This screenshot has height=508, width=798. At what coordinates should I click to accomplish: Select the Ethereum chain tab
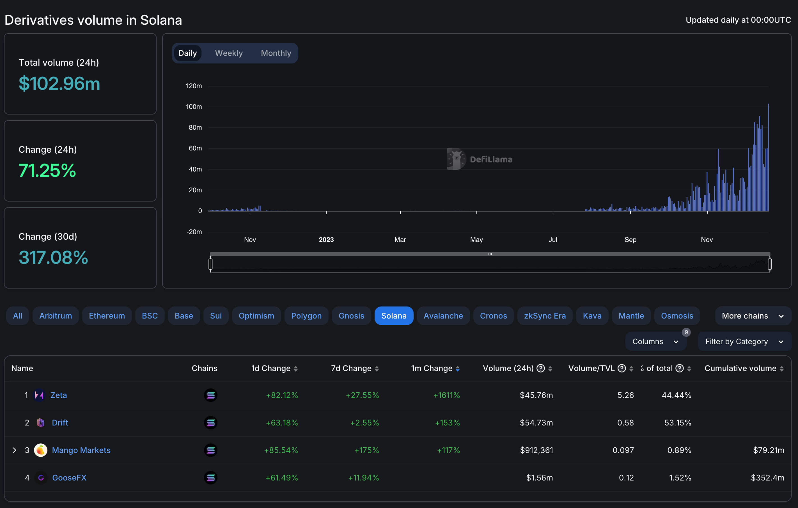point(107,316)
